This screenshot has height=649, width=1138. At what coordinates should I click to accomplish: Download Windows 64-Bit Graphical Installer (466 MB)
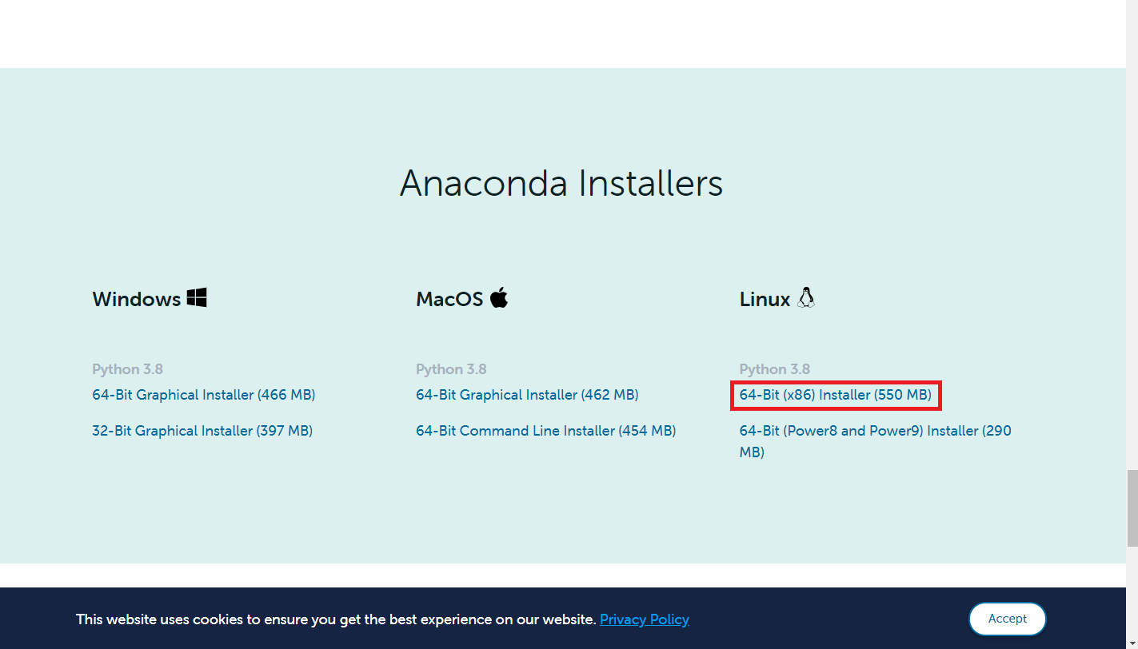(x=204, y=395)
